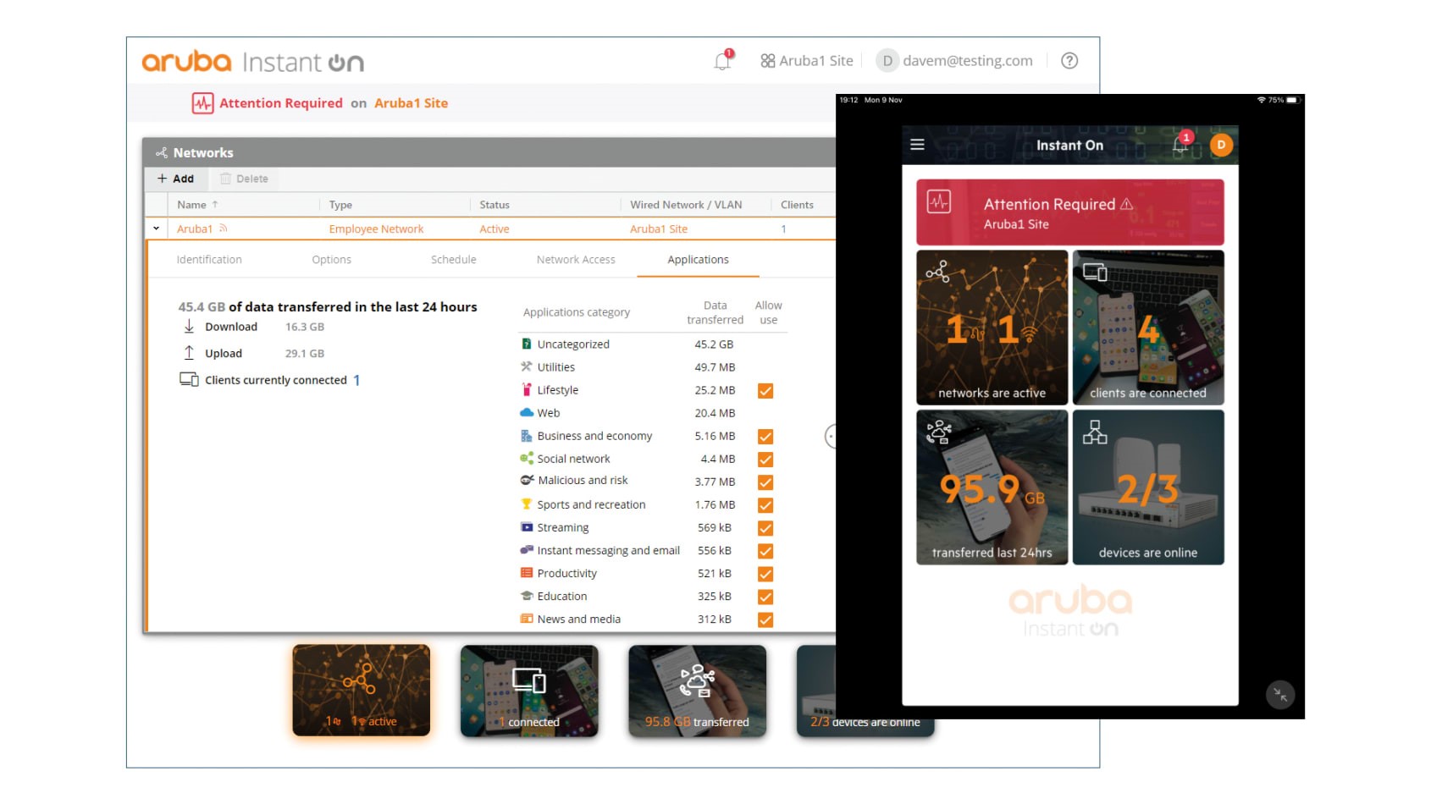Sort networks by Name column
This screenshot has height=804, width=1431.
192,205
